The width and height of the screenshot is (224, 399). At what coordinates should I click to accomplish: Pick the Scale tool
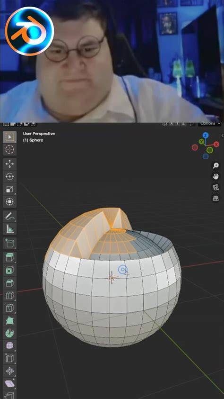(x=9, y=189)
